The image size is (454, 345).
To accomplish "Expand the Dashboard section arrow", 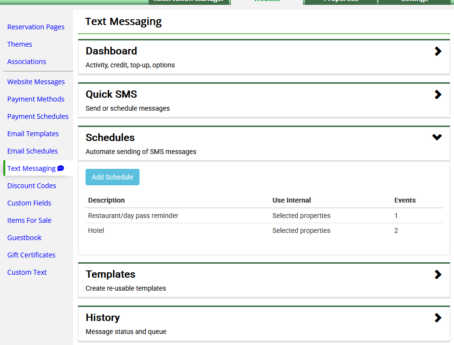I will coord(438,51).
